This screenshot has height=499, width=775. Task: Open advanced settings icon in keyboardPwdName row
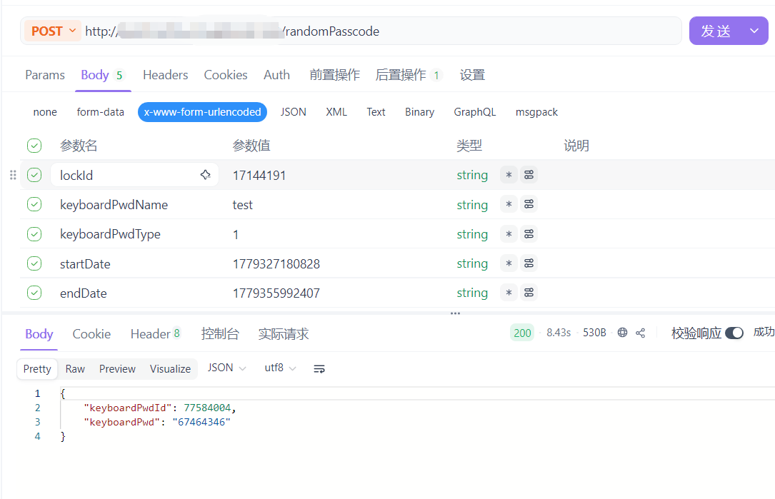point(529,204)
